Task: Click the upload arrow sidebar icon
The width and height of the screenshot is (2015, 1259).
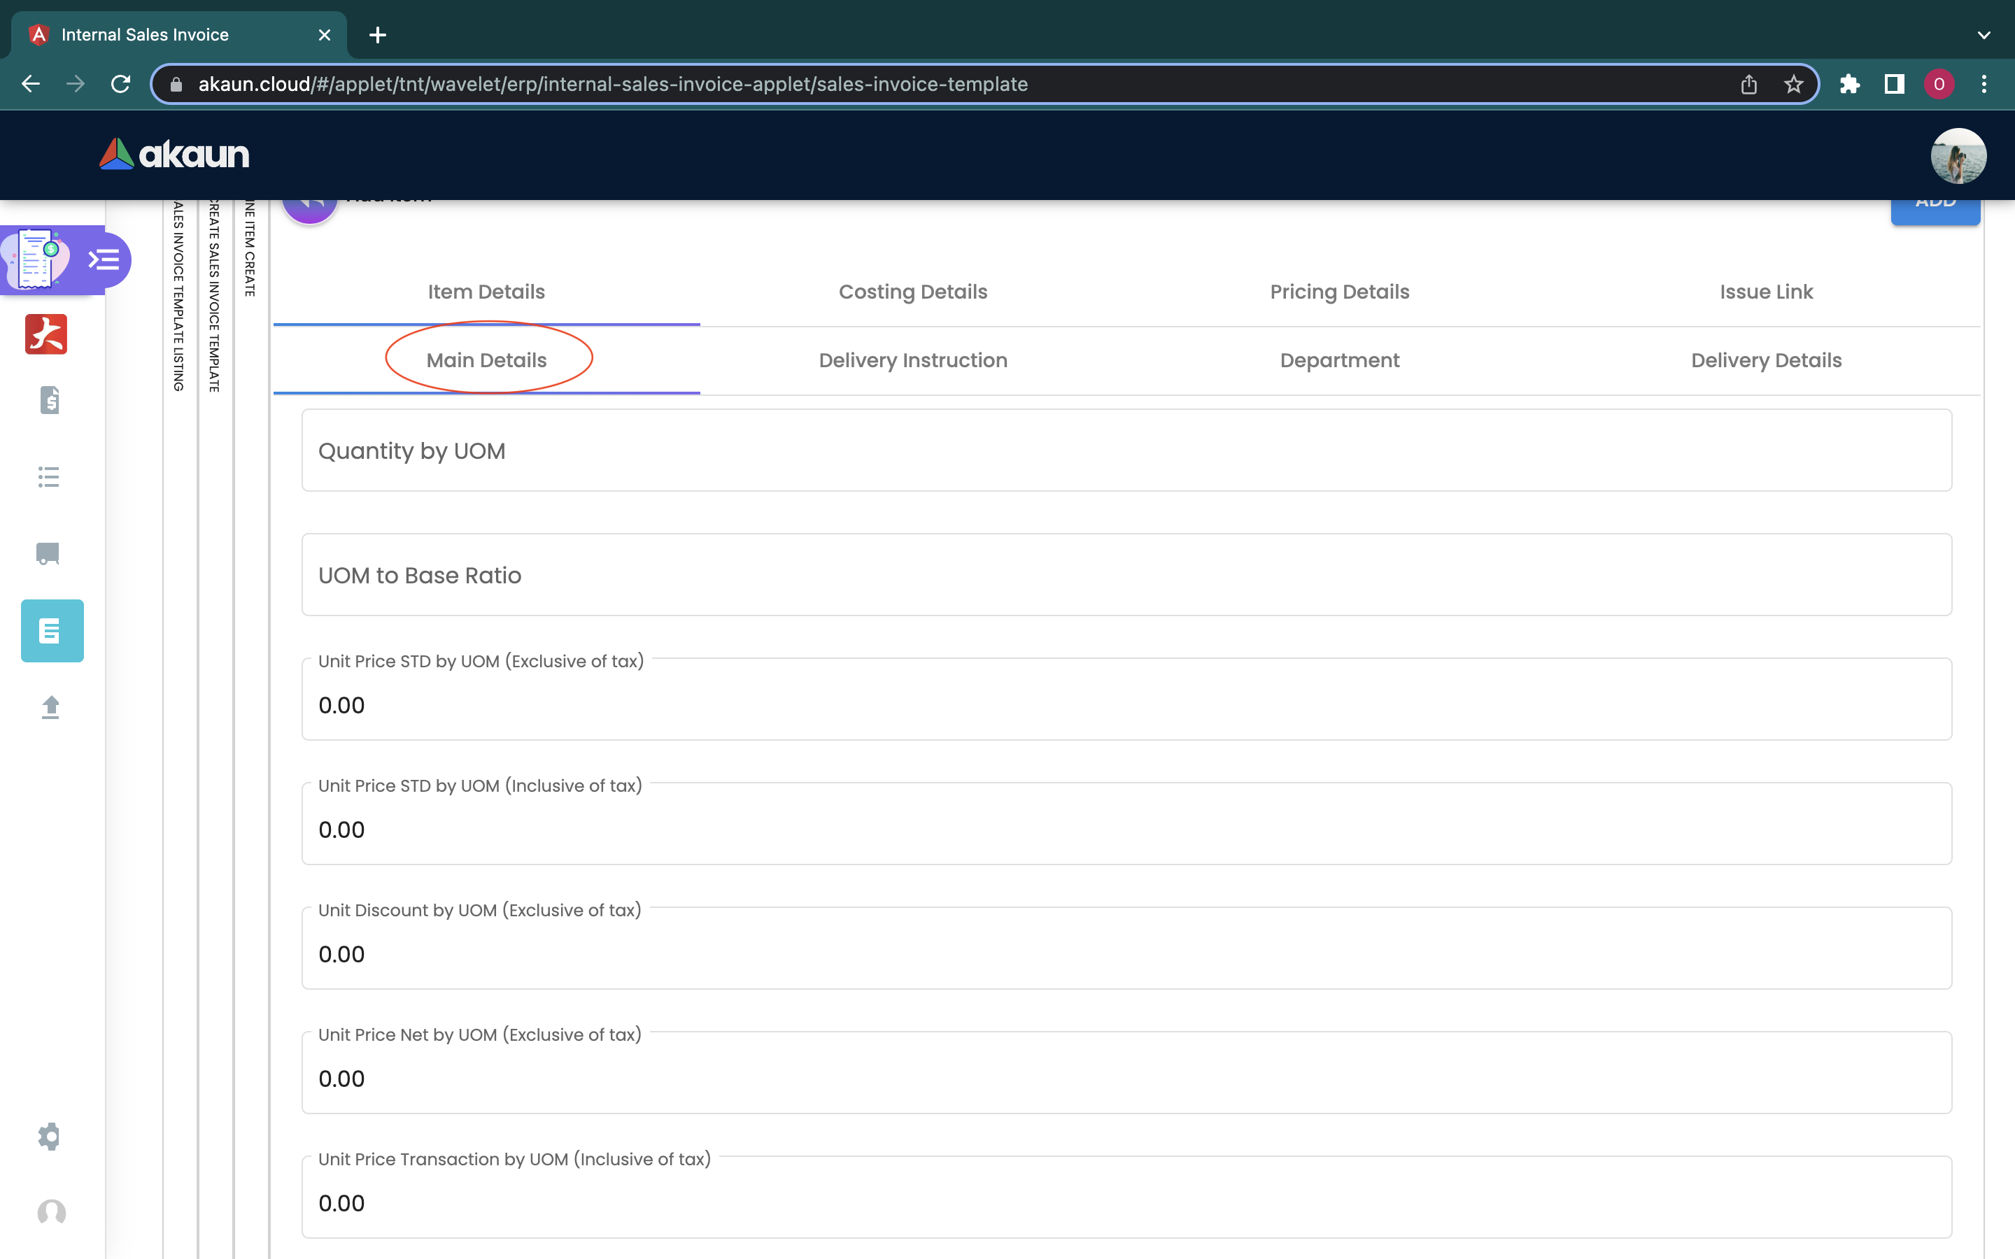Action: click(50, 707)
